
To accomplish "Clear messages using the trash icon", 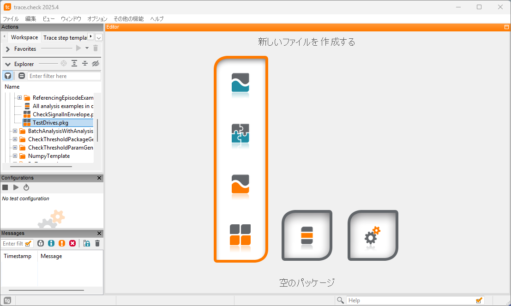I will pyautogui.click(x=97, y=243).
